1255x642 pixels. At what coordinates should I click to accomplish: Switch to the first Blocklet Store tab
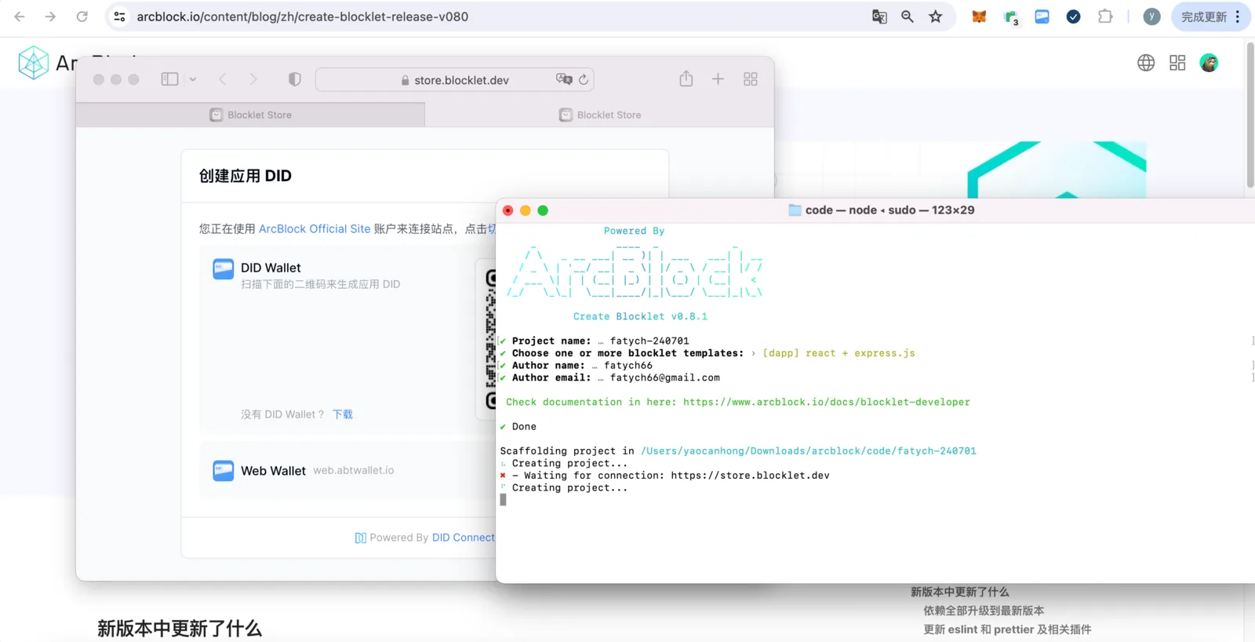(x=251, y=115)
